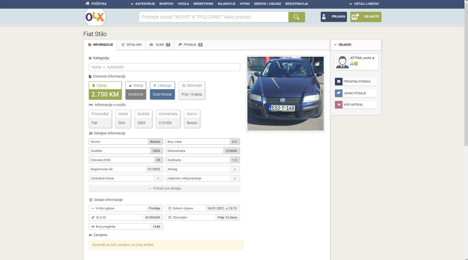
Task: Open SERVISI I USLUGE menu item
Action: pyautogui.click(x=267, y=4)
